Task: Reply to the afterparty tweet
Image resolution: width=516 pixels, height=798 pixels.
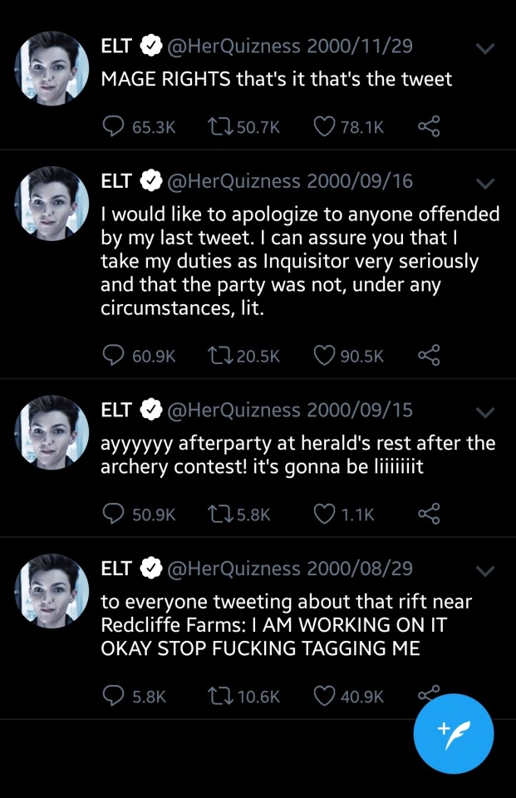Action: tap(113, 515)
